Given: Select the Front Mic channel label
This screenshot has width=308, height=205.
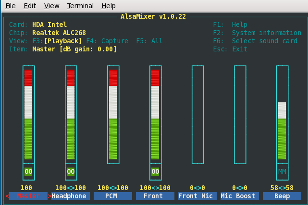Looking at the screenshot, I should [x=197, y=196].
